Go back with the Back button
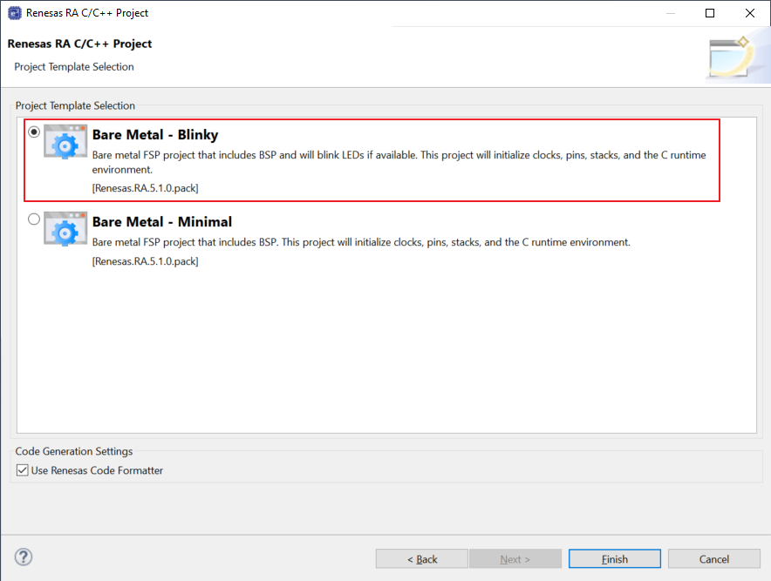 coord(422,559)
